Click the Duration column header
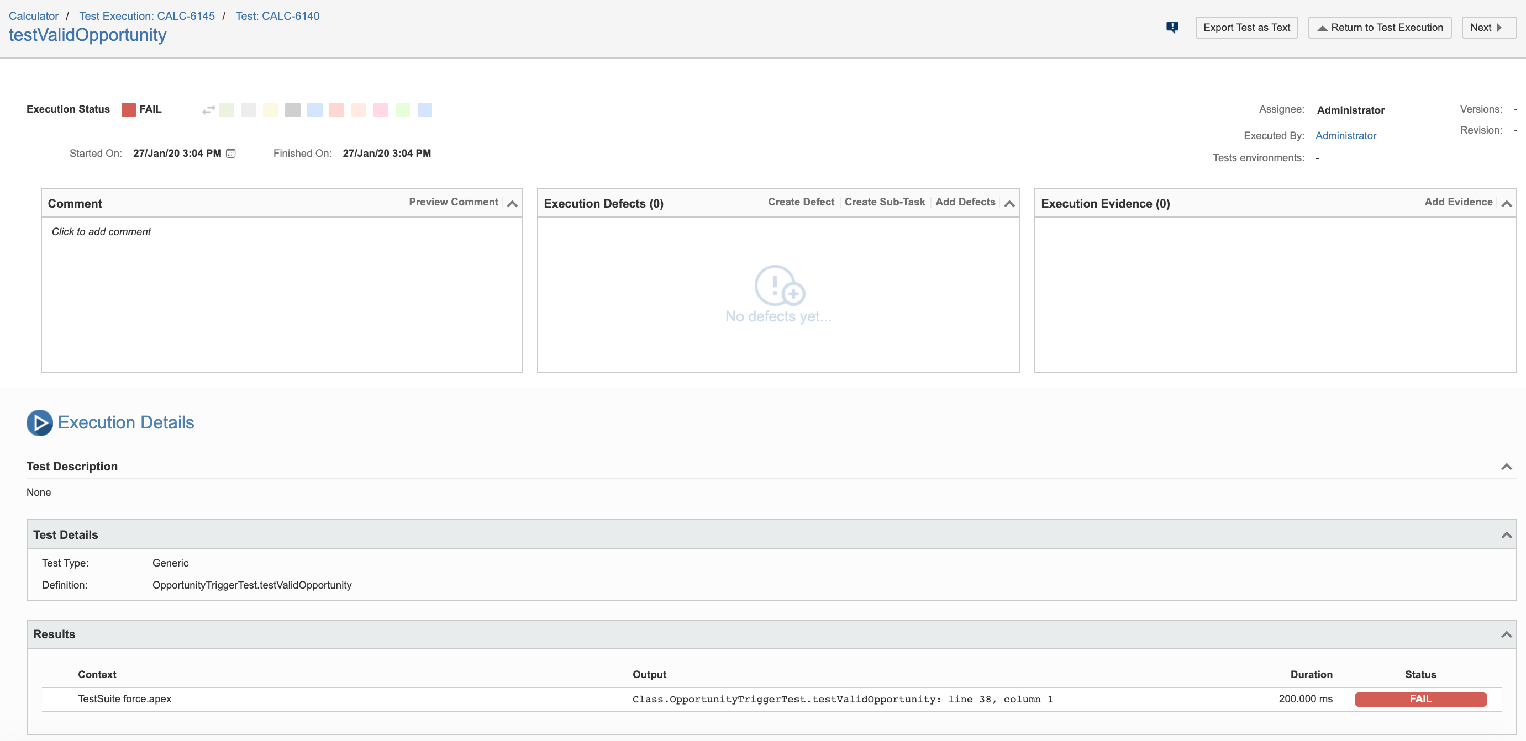The image size is (1526, 741). 1311,675
